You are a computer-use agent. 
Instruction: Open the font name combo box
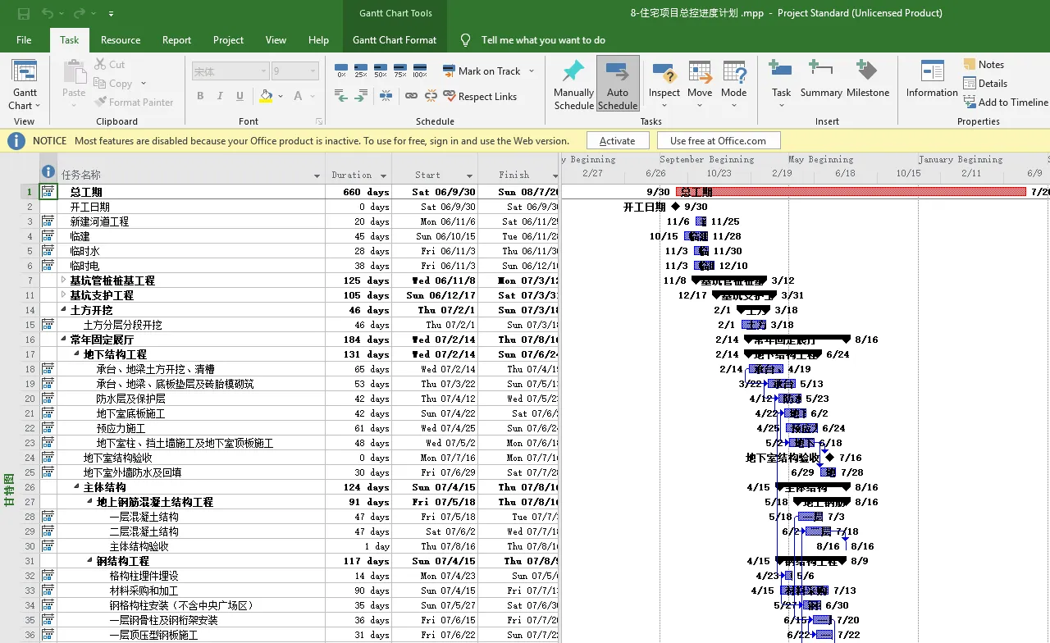point(231,71)
